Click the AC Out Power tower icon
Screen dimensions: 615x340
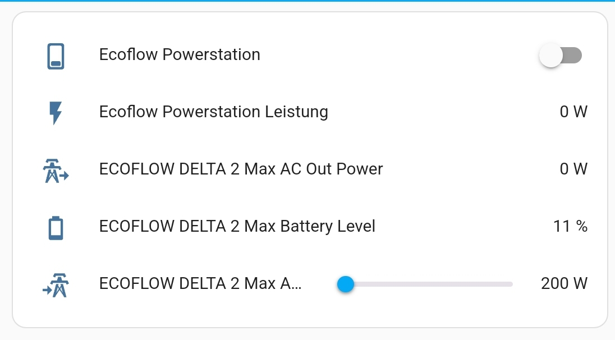56,171
